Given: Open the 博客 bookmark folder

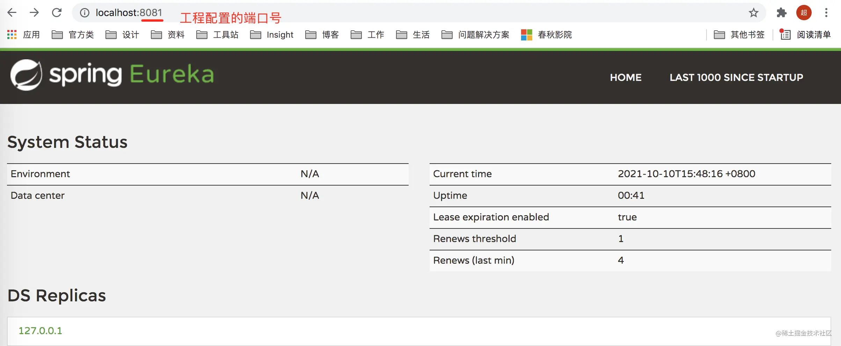Looking at the screenshot, I should tap(322, 35).
